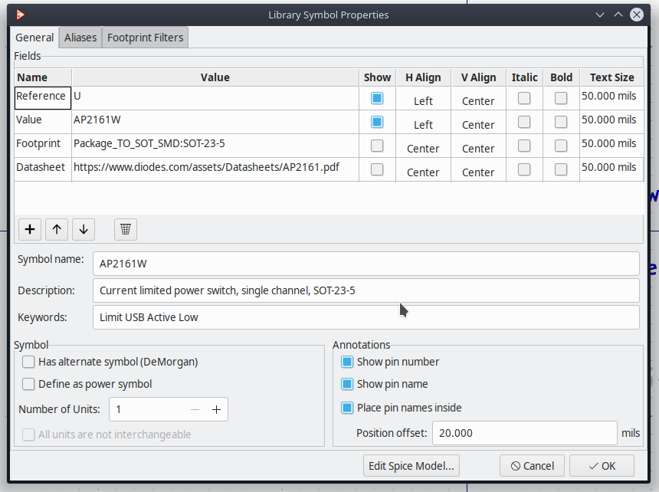
Task: Toggle Has alternate symbol (DeMorgan)
Action: [x=29, y=362]
